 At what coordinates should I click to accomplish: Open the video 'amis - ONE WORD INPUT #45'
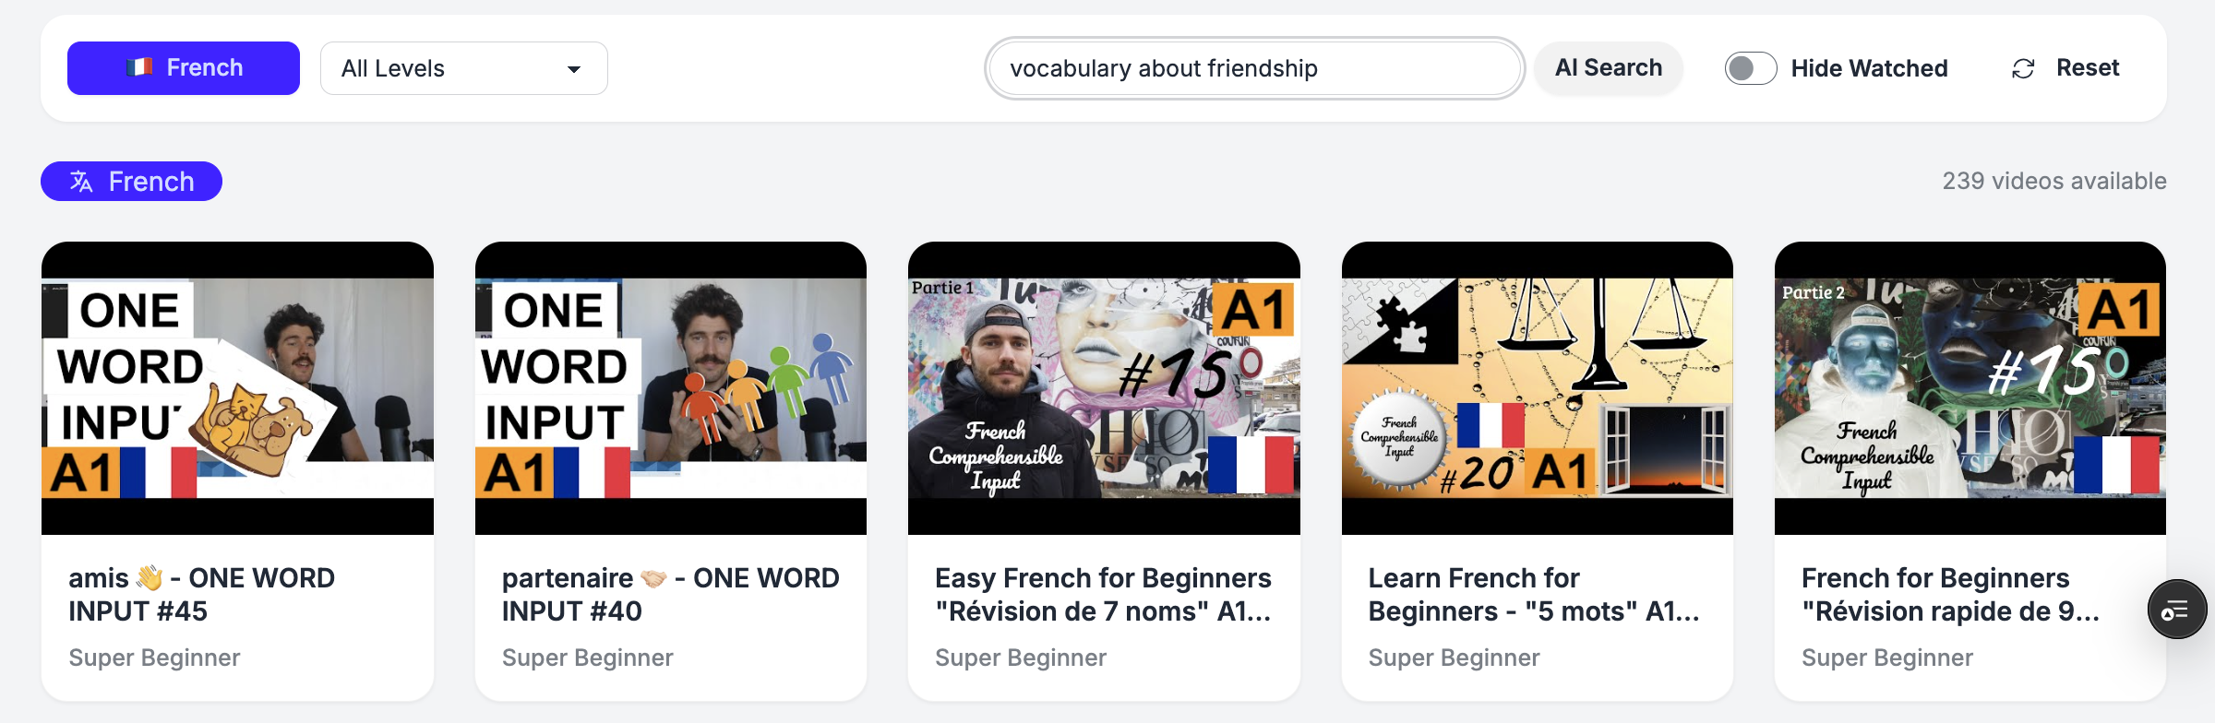(202, 594)
